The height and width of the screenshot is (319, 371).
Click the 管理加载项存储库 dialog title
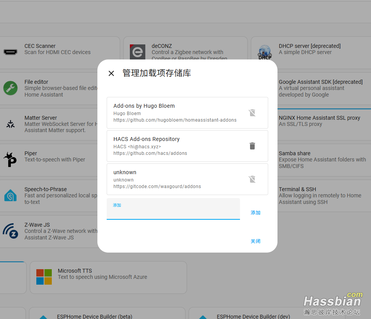pos(157,73)
